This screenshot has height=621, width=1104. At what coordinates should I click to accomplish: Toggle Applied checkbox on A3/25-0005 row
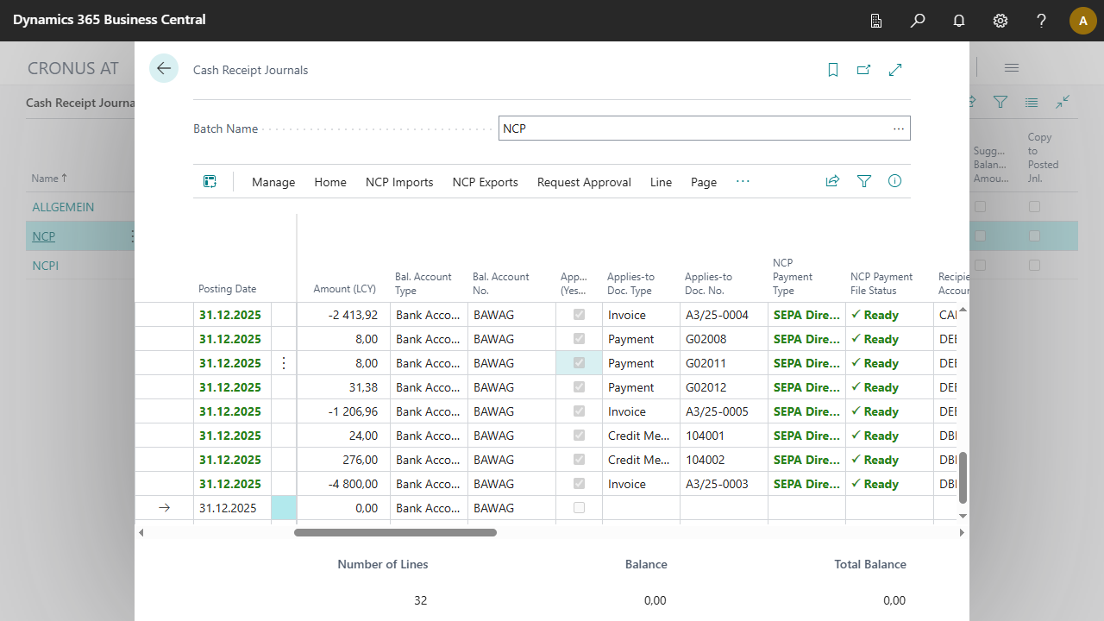click(579, 411)
